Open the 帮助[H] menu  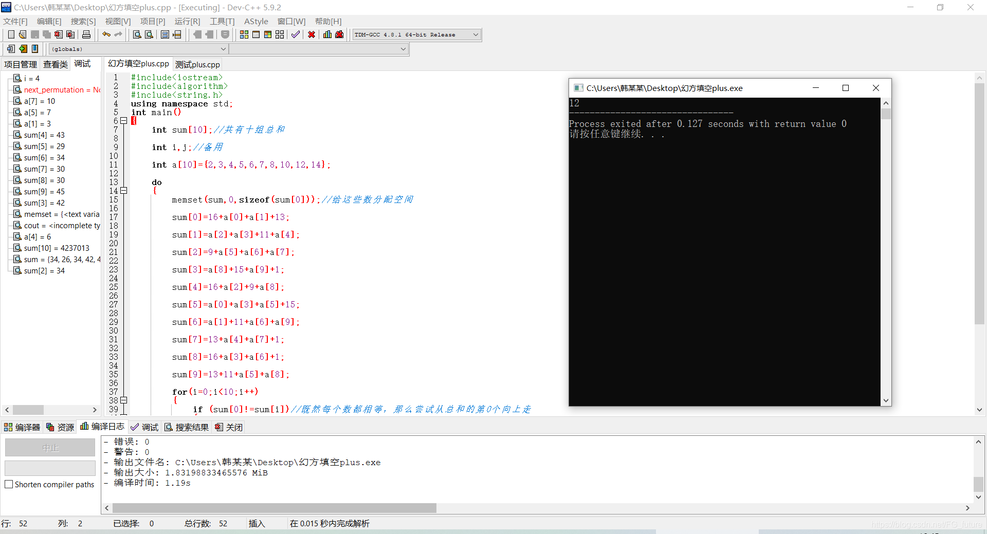pyautogui.click(x=328, y=21)
